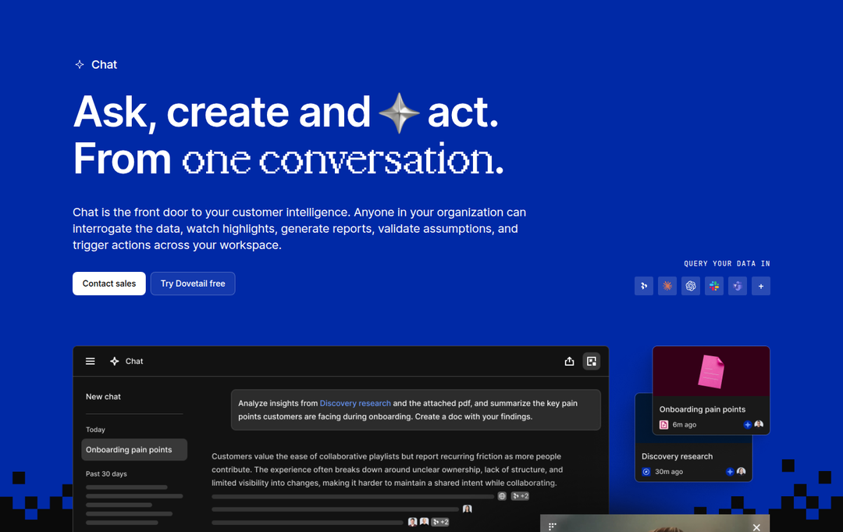Click sparkle badge on the Onboarding pain points card
The image size is (843, 532).
click(x=747, y=424)
